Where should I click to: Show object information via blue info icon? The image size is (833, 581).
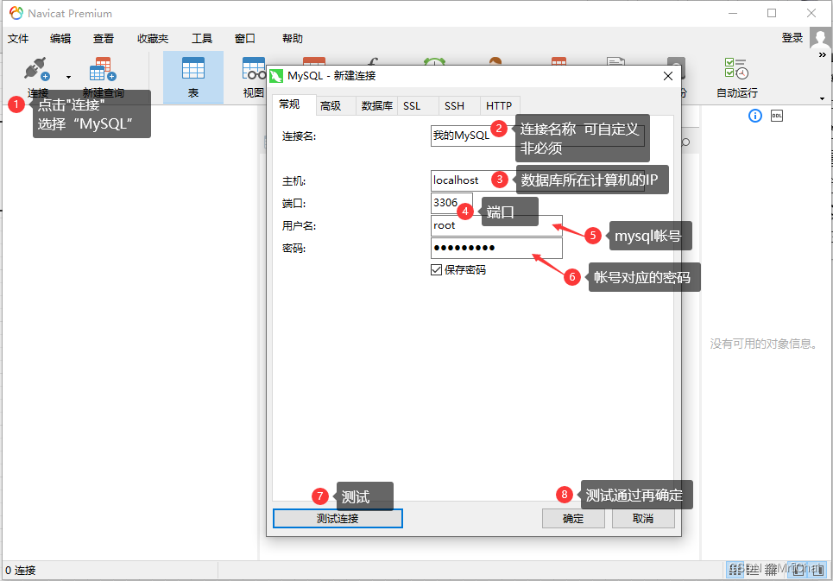pyautogui.click(x=755, y=116)
